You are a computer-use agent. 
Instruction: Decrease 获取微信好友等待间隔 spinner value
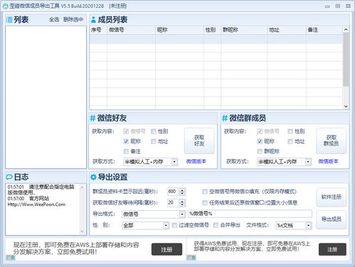(182, 205)
